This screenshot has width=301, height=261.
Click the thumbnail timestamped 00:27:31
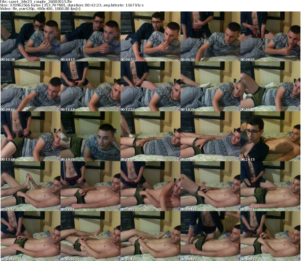91,186
